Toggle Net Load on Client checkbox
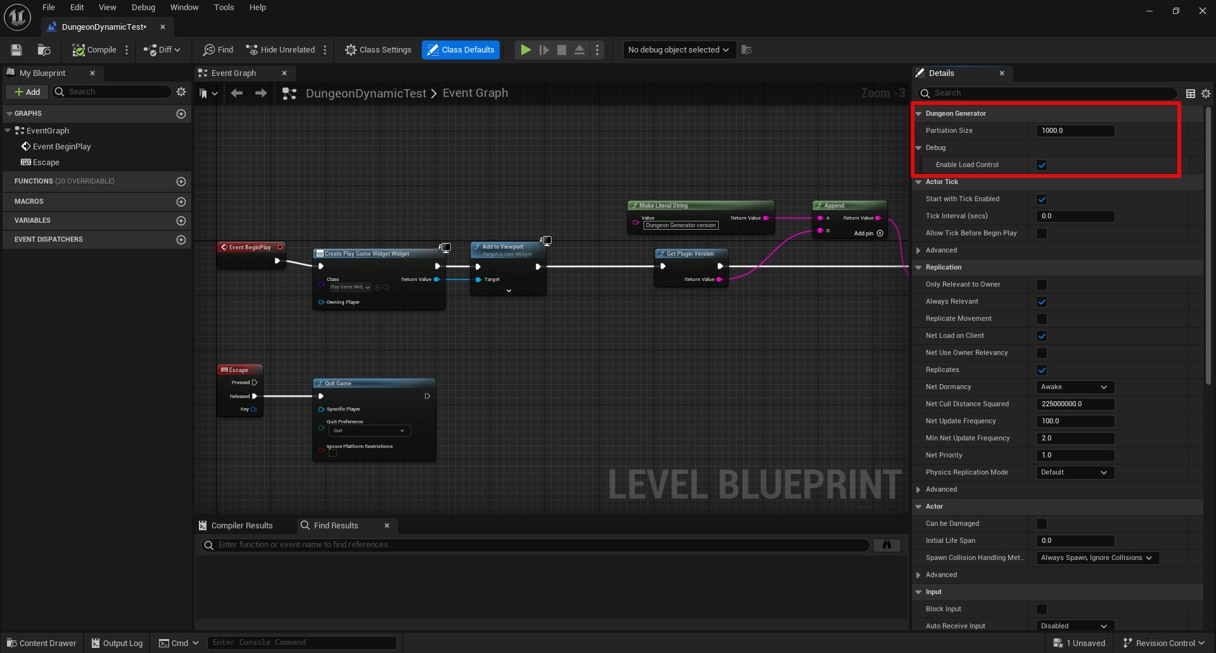 [1042, 336]
